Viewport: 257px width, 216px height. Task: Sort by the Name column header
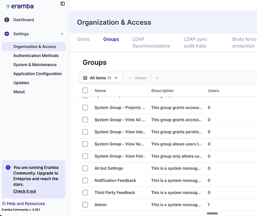100,91
